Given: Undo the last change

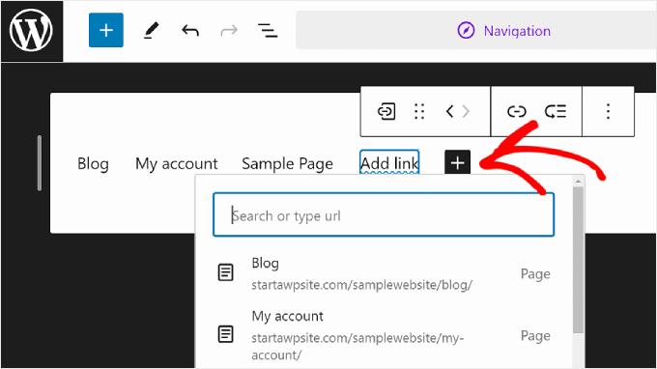Looking at the screenshot, I should pos(189,31).
